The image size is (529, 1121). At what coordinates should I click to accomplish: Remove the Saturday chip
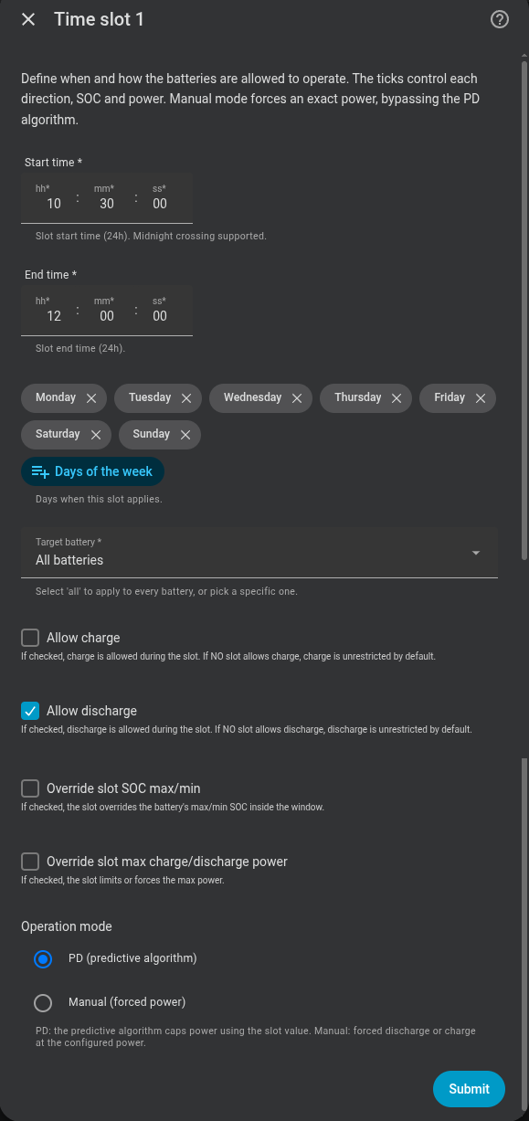[96, 435]
